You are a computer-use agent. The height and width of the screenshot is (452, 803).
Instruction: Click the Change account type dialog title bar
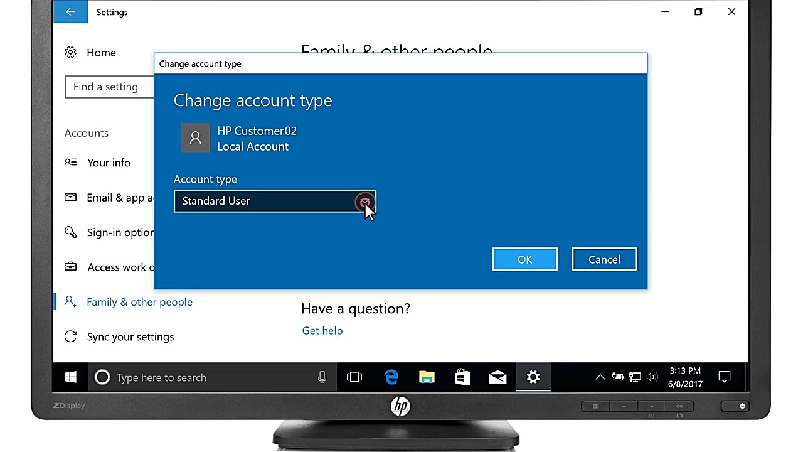400,63
